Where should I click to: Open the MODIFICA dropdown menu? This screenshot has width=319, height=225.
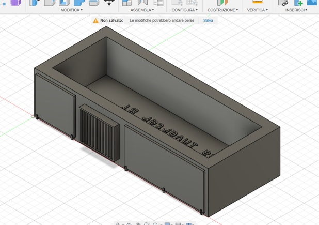[71, 10]
